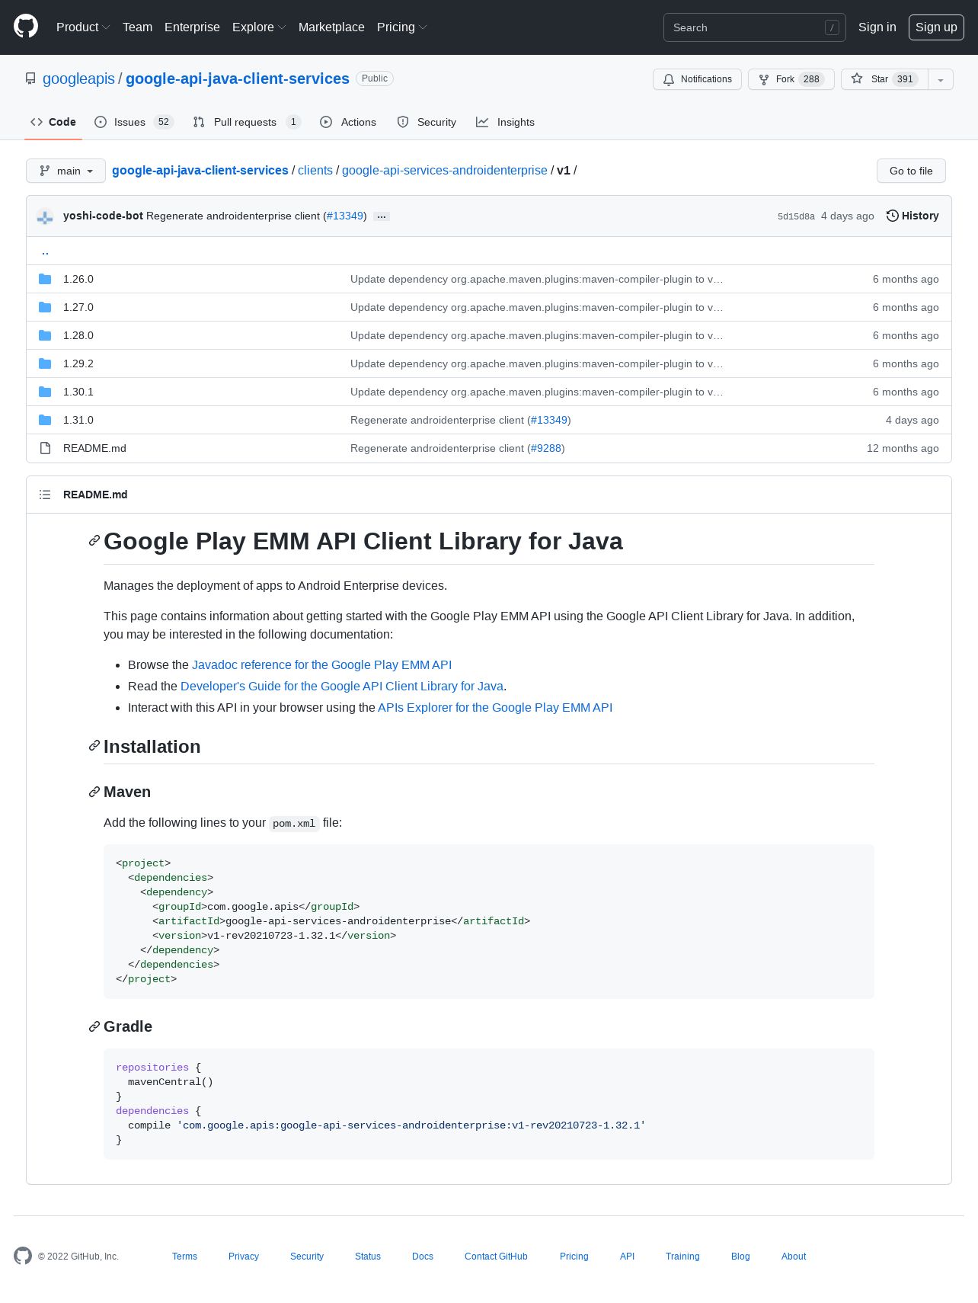Switch to the Actions tab
The image size is (978, 1303).
[x=348, y=122]
